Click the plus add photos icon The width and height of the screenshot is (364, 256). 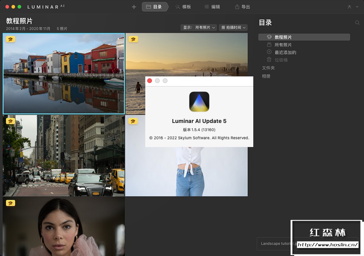[134, 7]
